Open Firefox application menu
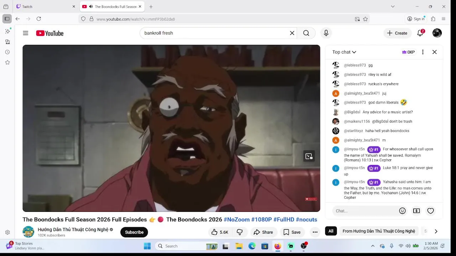The height and width of the screenshot is (256, 456). [444, 19]
